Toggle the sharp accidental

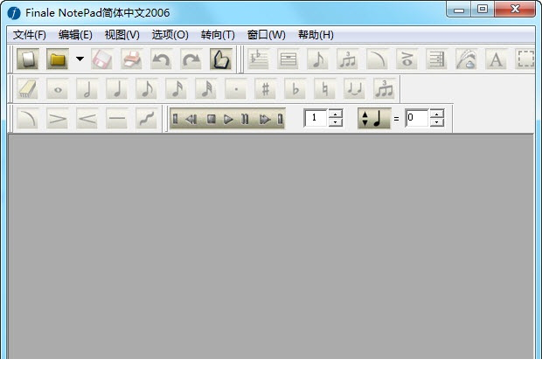pyautogui.click(x=266, y=89)
